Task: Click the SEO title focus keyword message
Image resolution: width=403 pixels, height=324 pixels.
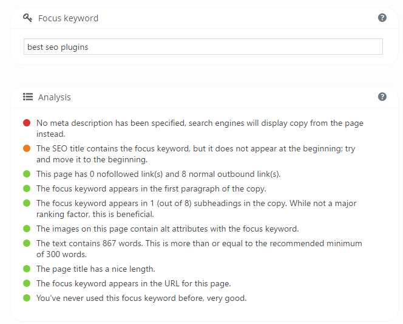Action: click(195, 154)
